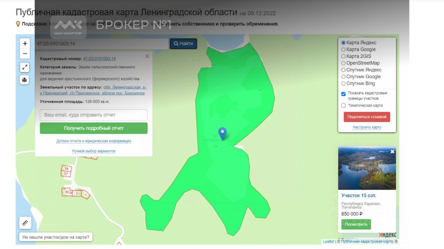This screenshot has width=444, height=249.
Task: Zoom in the map with plus button
Action: tap(25, 44)
